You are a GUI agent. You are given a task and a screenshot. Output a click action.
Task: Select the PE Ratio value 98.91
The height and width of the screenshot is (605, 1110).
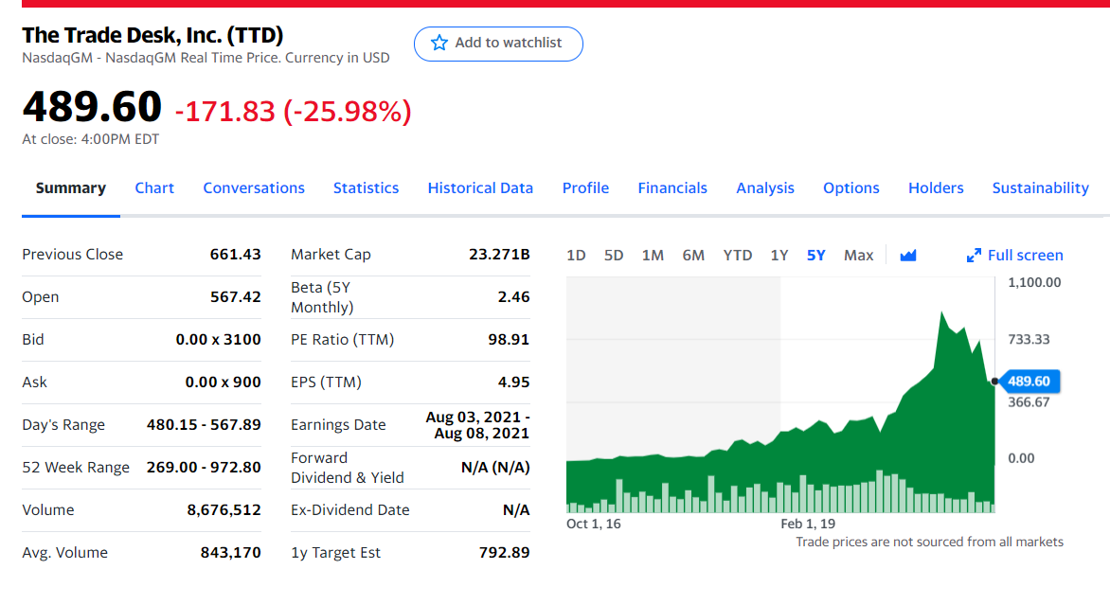pos(509,340)
